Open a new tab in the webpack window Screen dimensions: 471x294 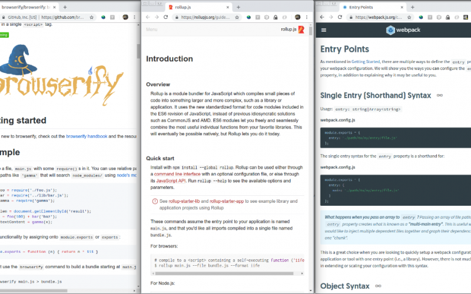pyautogui.click(x=413, y=7)
